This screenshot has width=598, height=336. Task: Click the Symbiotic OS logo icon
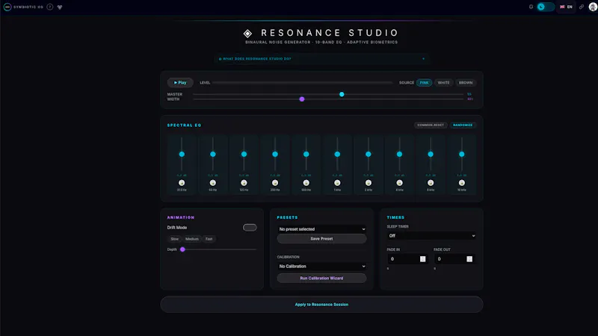(x=7, y=7)
